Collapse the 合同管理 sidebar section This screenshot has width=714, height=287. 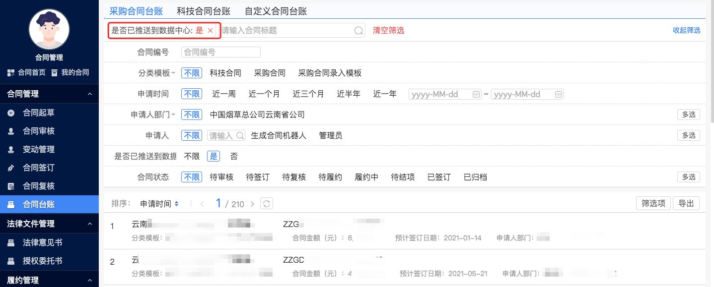[89, 94]
